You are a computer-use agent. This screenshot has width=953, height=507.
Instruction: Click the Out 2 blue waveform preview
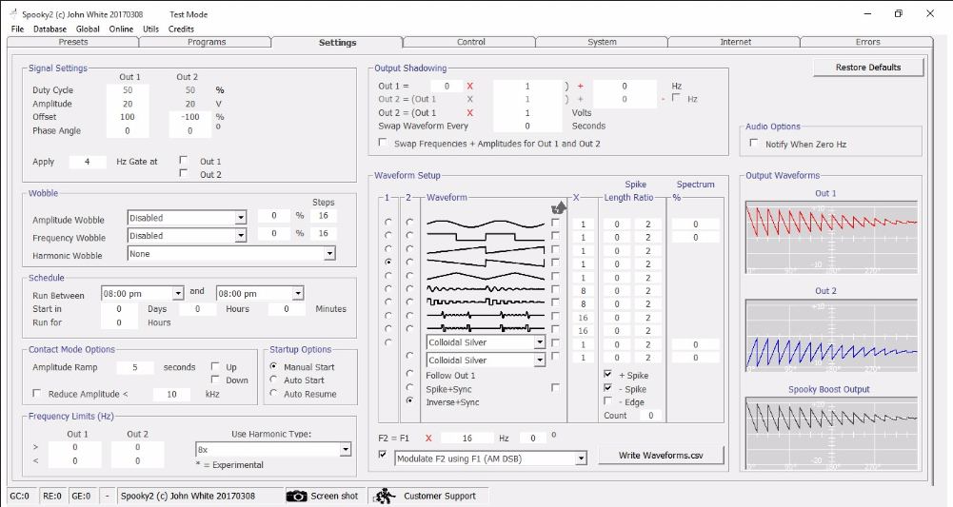pyautogui.click(x=831, y=336)
